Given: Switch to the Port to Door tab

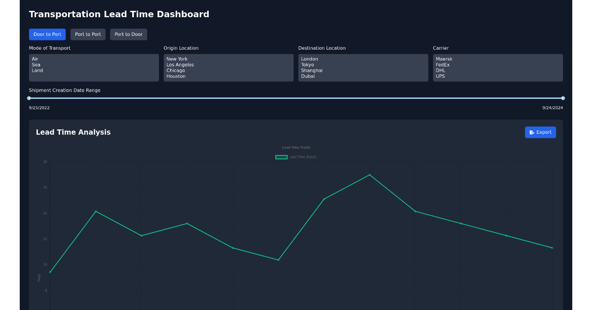Looking at the screenshot, I should pos(128,34).
